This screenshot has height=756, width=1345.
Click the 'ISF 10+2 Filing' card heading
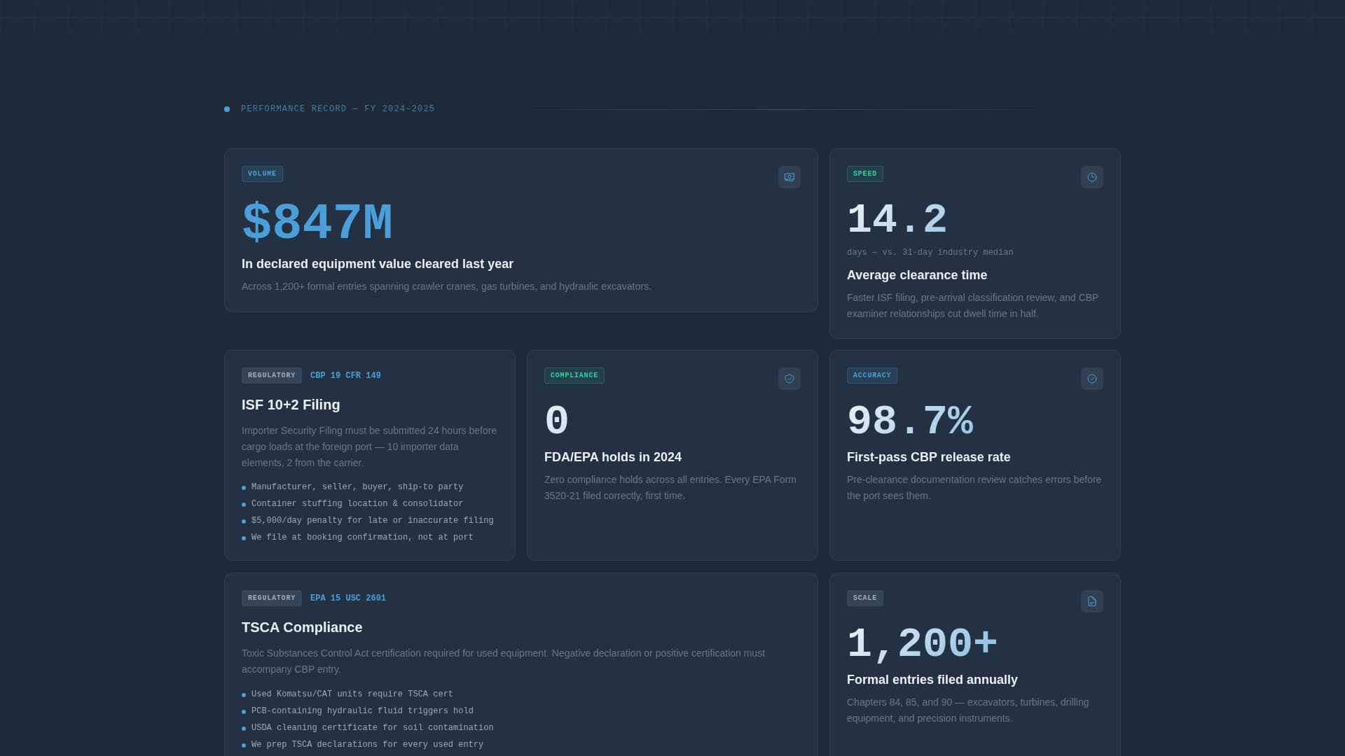click(x=290, y=405)
